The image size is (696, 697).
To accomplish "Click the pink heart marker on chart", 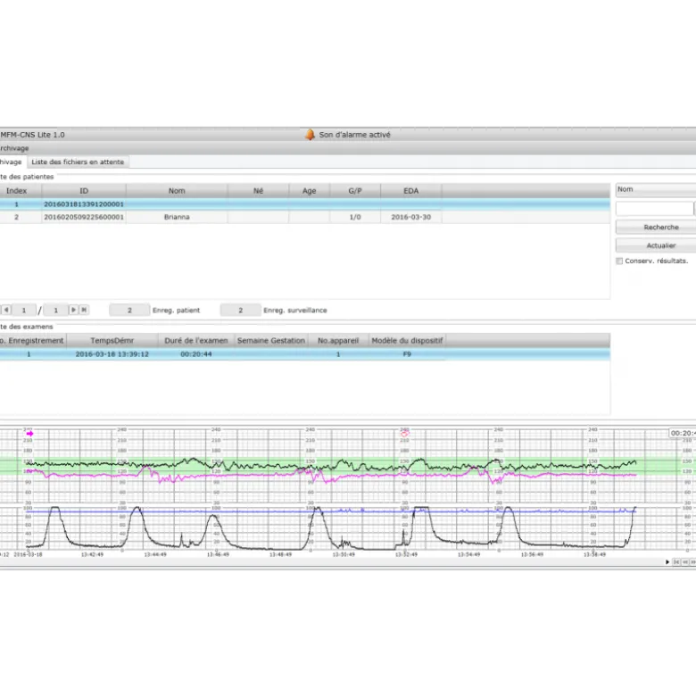I will click(404, 434).
